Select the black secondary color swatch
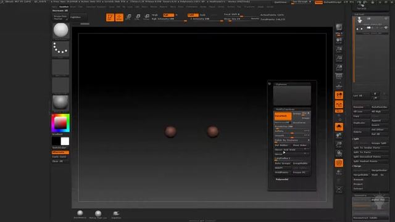 56,141
